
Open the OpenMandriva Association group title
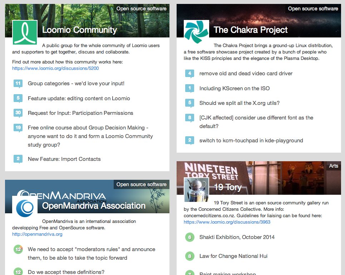(94, 206)
